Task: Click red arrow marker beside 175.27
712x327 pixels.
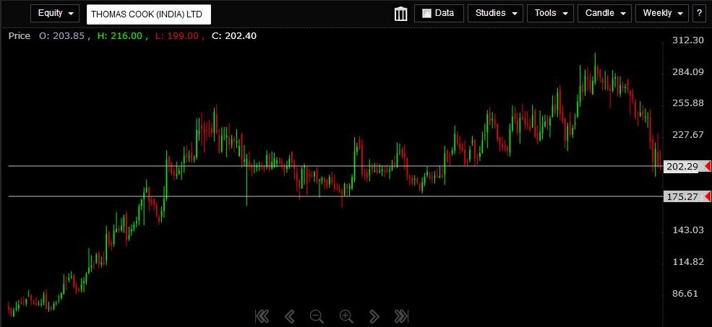Action: [x=706, y=196]
